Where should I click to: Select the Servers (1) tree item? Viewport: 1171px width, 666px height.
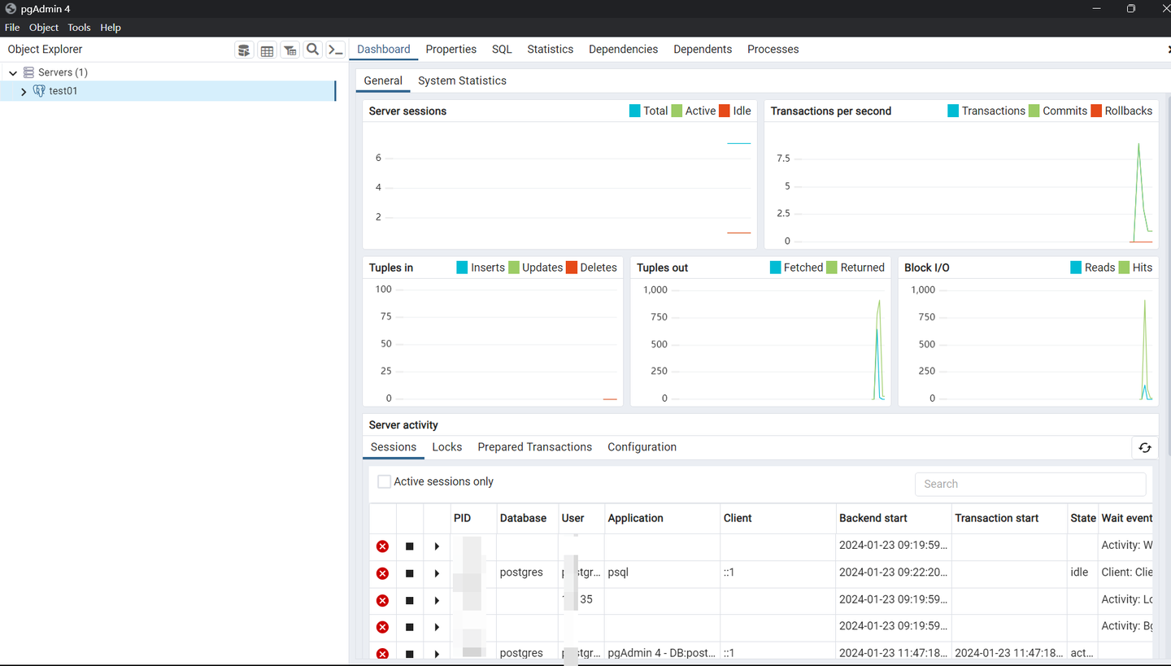(63, 72)
